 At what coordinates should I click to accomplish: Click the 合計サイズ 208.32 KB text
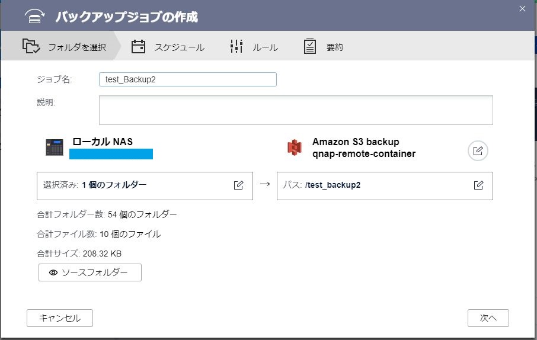[x=79, y=254]
